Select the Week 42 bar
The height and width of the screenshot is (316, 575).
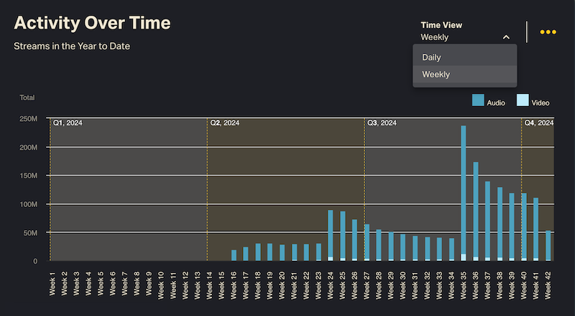548,245
